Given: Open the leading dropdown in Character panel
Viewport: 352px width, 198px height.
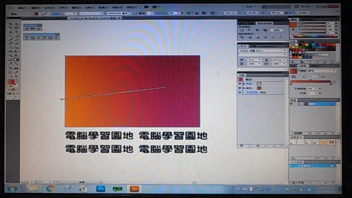Looking at the screenshot, I should coord(284,60).
